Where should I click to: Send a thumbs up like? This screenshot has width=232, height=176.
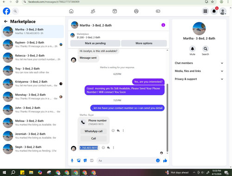(x=165, y=161)
